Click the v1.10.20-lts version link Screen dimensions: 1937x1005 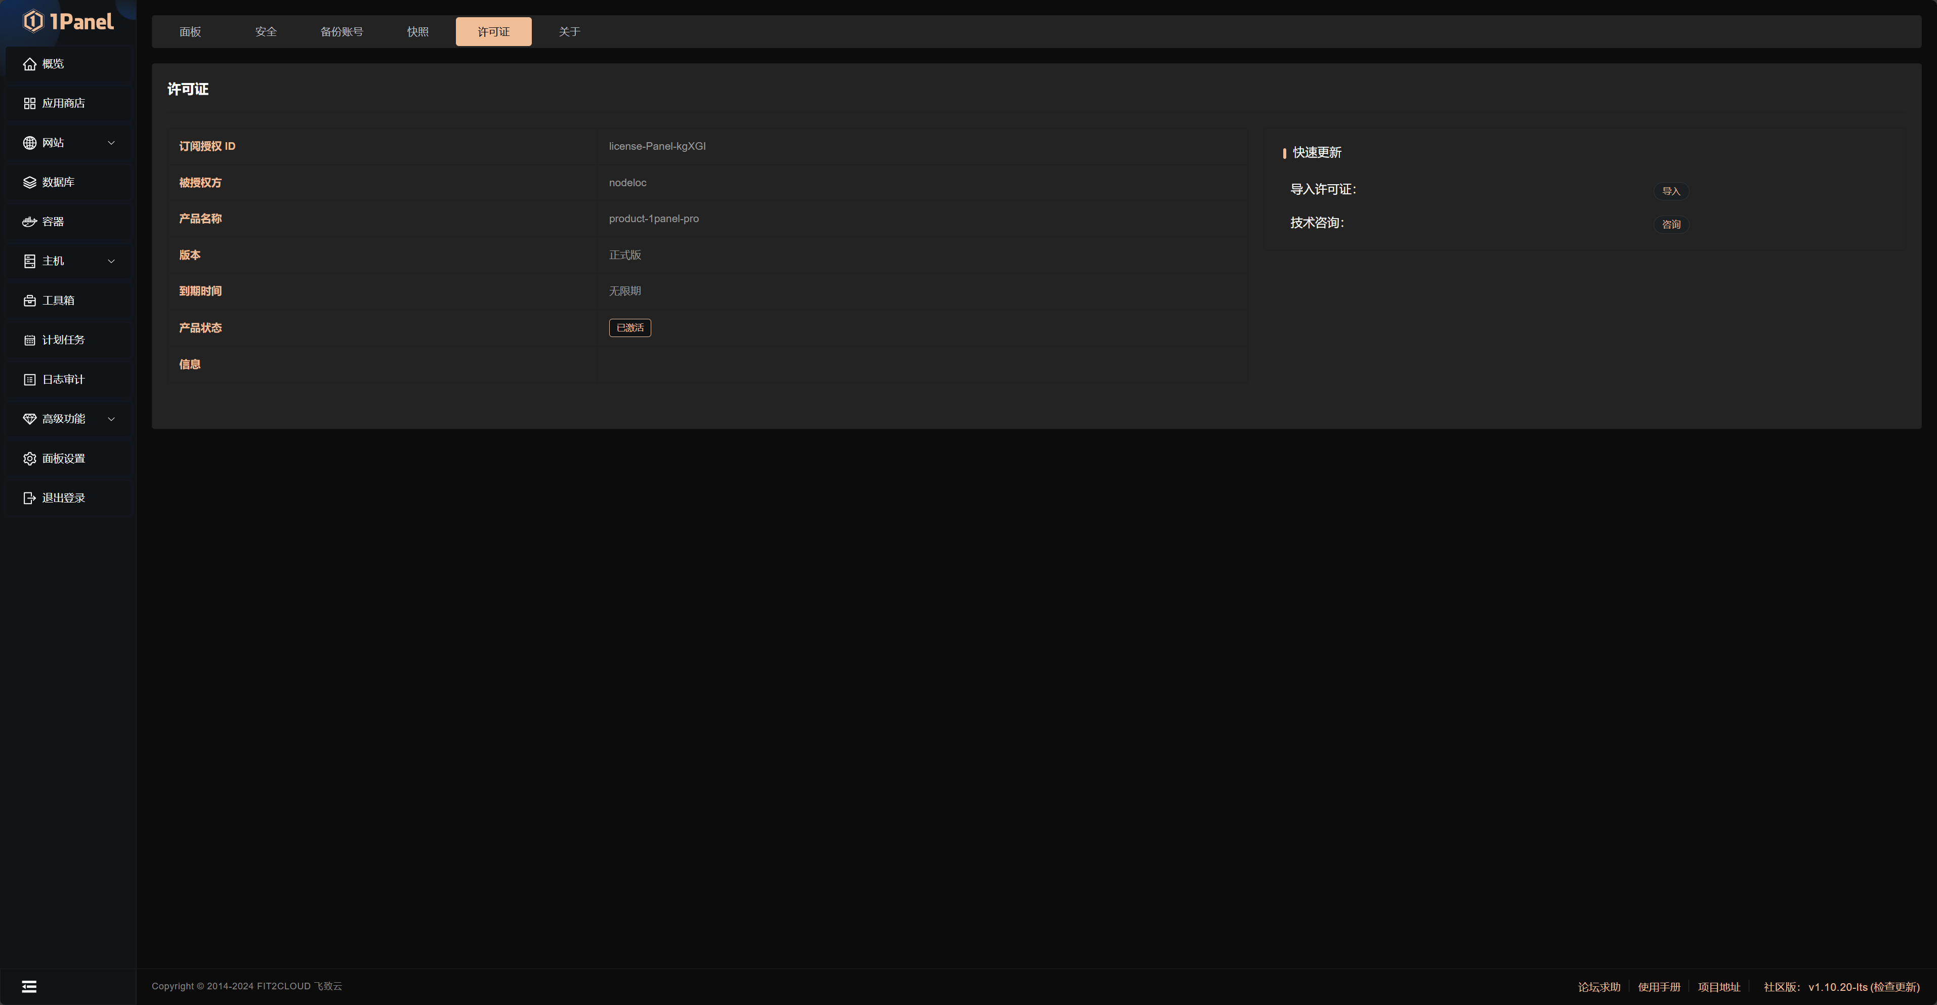tap(1838, 987)
